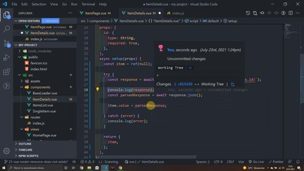
Task: Open the Selection menu
Action: pyautogui.click(x=39, y=4)
